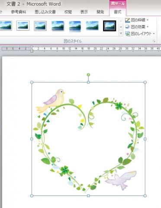
Task: Click the heart wreath picture
Action: coord(88,139)
